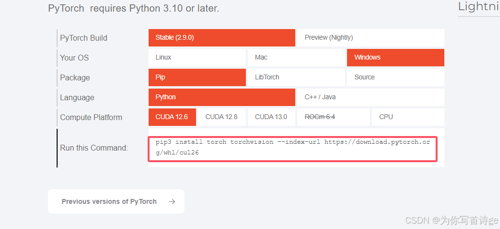Click the Package row label

tap(75, 78)
